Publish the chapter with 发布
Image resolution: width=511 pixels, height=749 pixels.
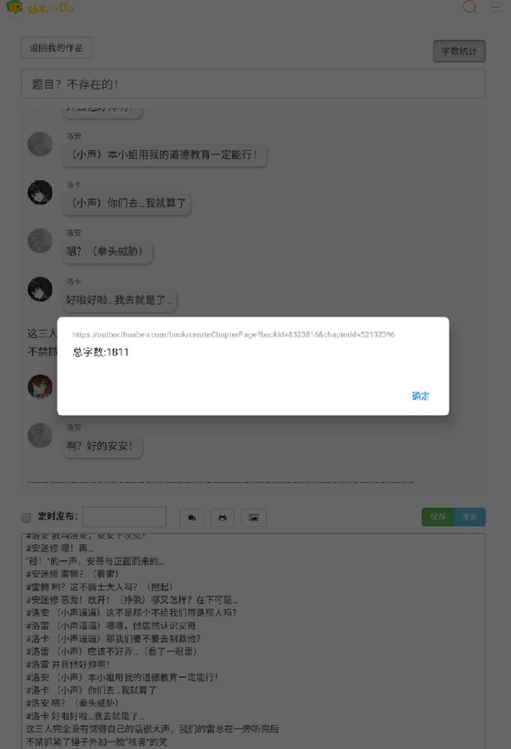469,517
